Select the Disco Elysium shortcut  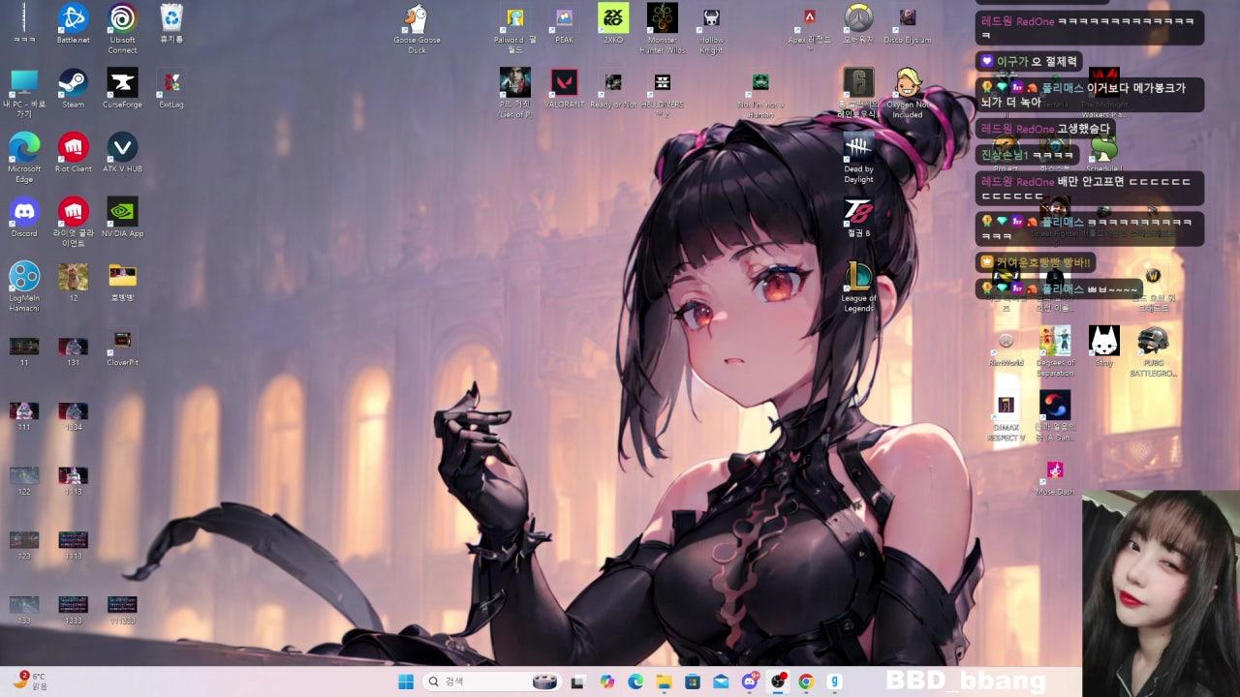pos(908,24)
